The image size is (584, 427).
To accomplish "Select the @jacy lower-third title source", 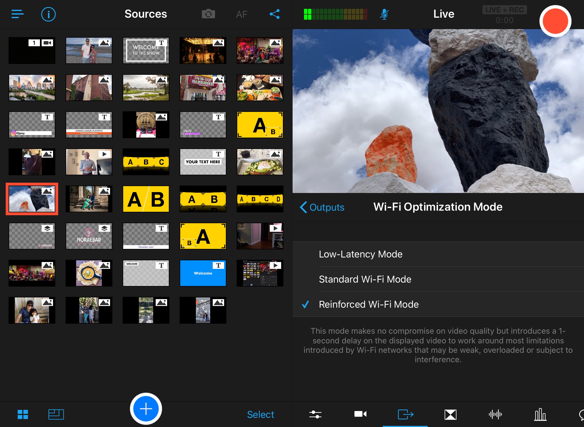I will click(x=32, y=125).
